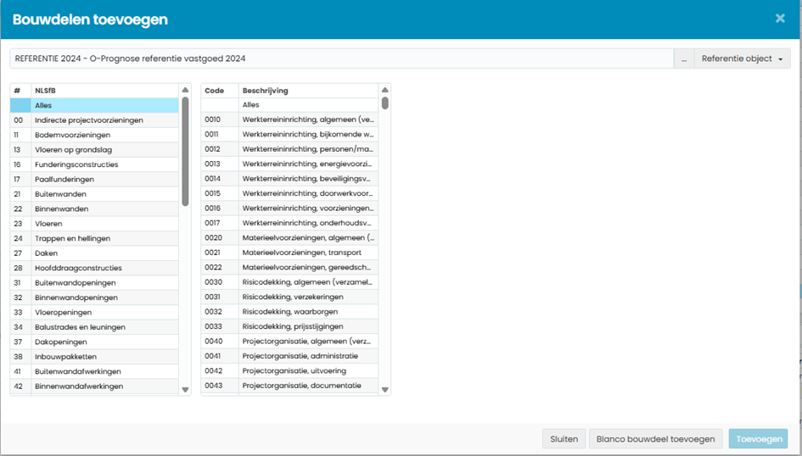The image size is (802, 456).
Task: Select Balustrades en leuningen row
Action: tap(94, 327)
